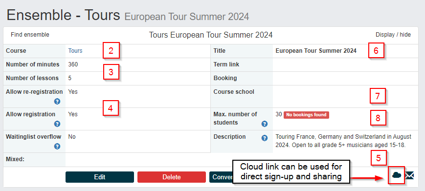
Task: Click the Number of minutes value 360
Action: (73, 64)
